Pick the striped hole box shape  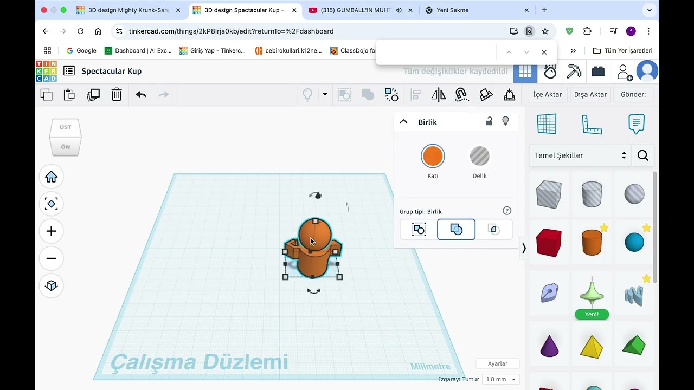coord(549,194)
